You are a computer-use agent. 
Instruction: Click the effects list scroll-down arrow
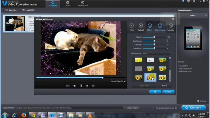click(x=170, y=80)
